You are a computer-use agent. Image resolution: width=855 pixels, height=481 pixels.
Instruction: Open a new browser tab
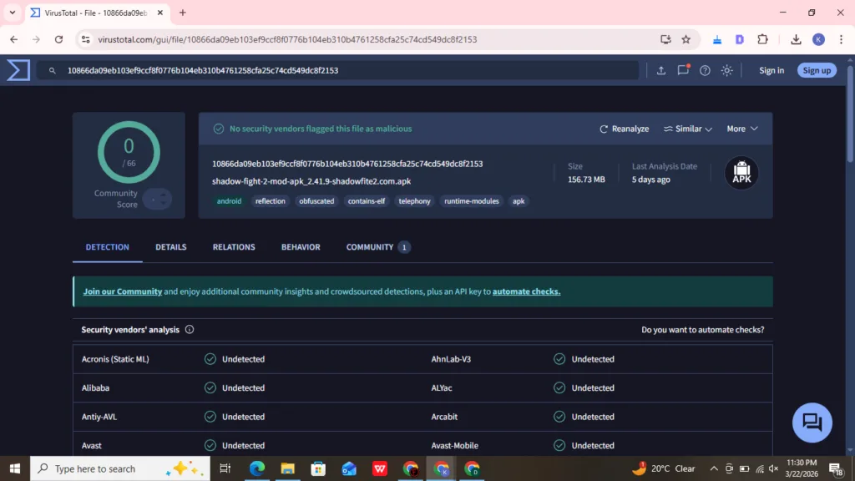coord(183,13)
